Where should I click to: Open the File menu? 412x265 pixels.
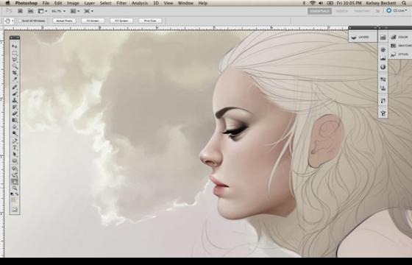click(x=46, y=3)
